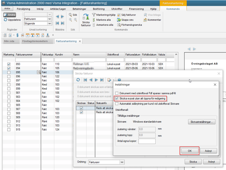This screenshot has height=170, width=226.
Task: Click the stamp icon in quick toolbar
Action: 48,35
